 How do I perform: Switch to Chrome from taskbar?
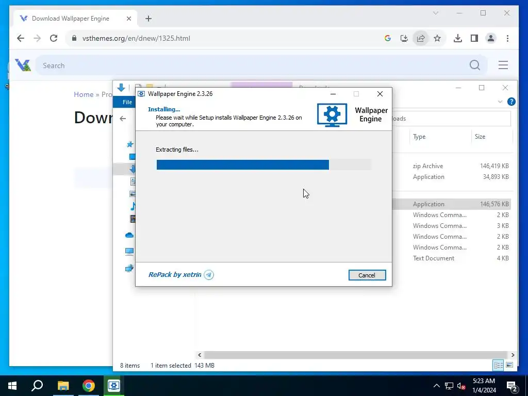pos(89,386)
